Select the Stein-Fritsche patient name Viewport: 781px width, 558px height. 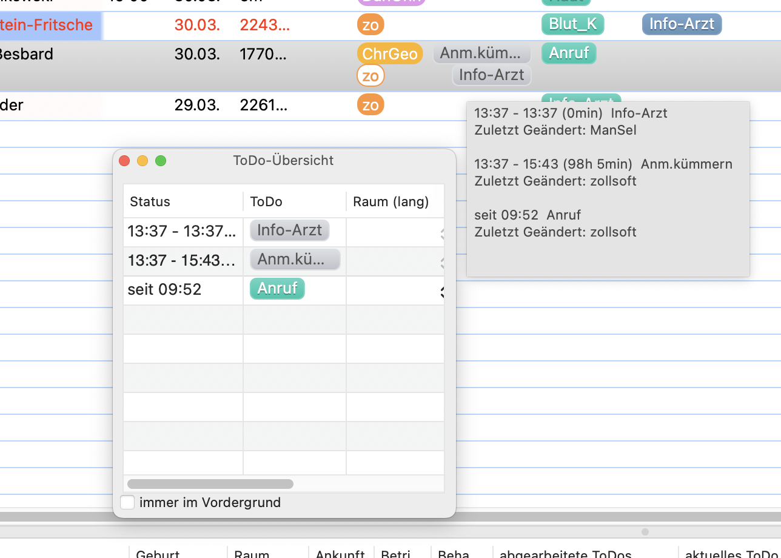coord(47,25)
